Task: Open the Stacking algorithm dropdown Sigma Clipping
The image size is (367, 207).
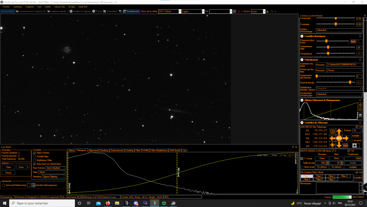Action: click(54, 176)
